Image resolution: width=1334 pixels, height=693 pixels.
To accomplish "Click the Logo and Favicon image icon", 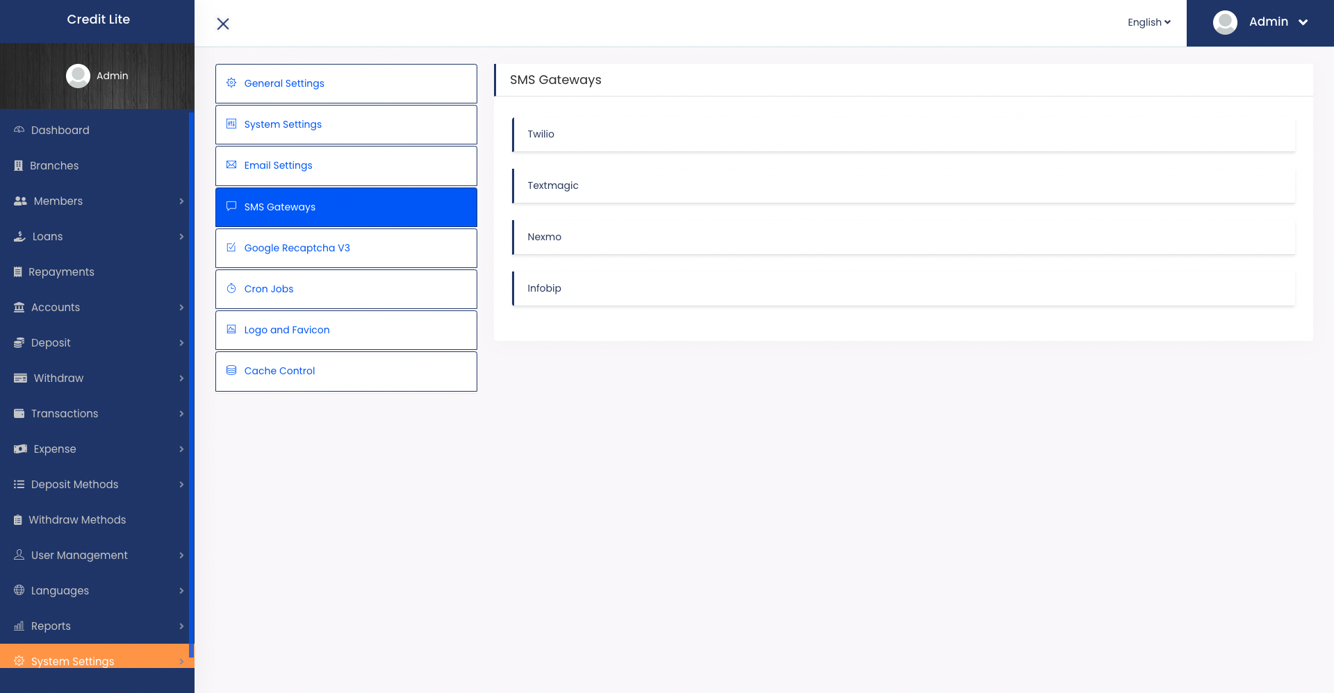I will [x=231, y=329].
